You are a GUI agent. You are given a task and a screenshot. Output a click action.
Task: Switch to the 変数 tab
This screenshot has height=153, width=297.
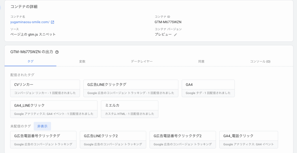82,61
